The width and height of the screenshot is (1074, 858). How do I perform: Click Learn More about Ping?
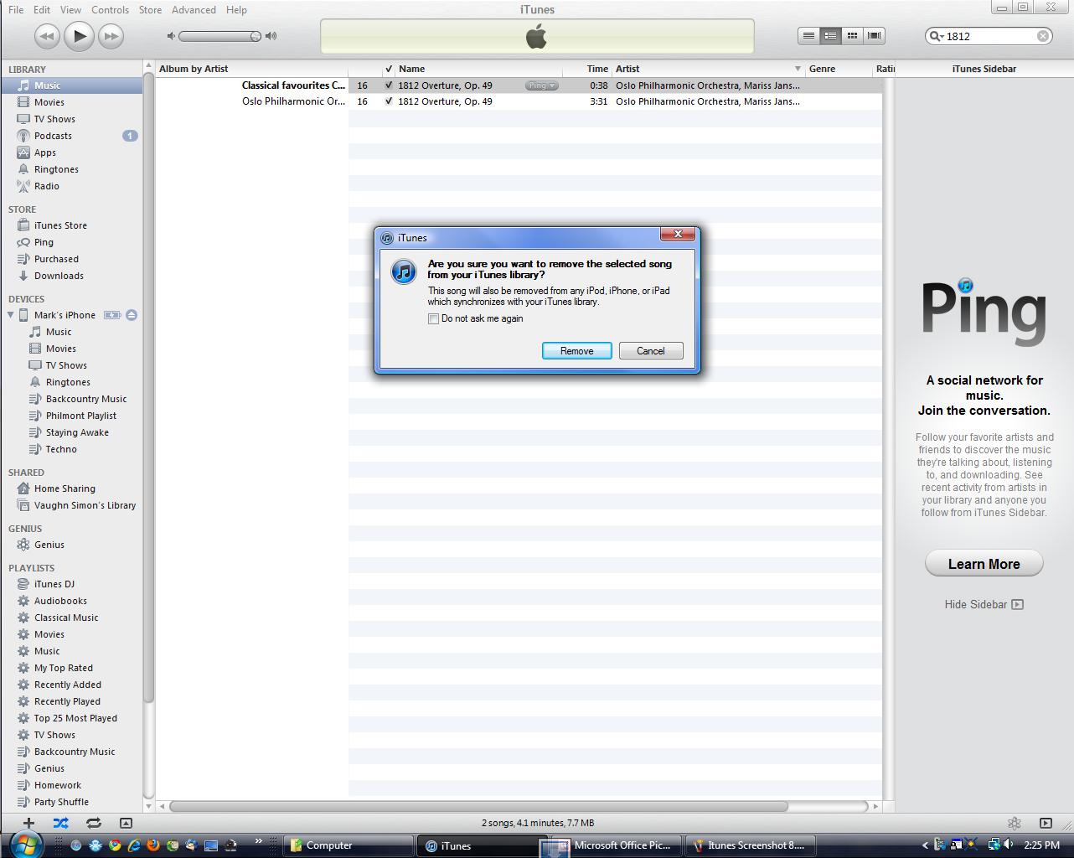(984, 564)
